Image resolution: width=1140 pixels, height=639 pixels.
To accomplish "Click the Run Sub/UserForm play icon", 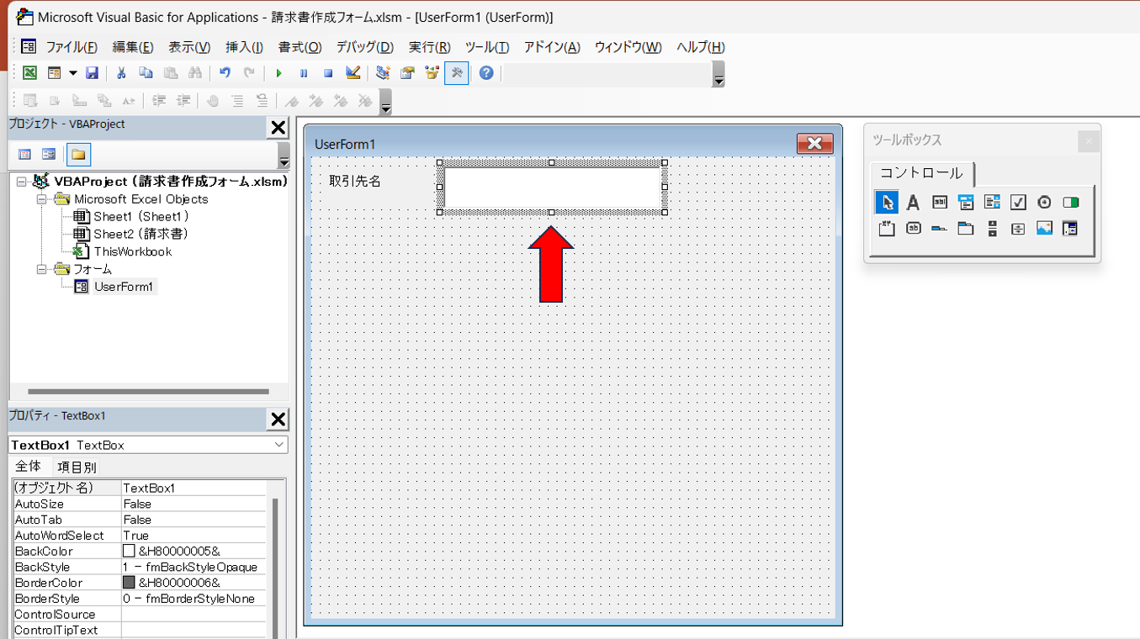I will (278, 74).
